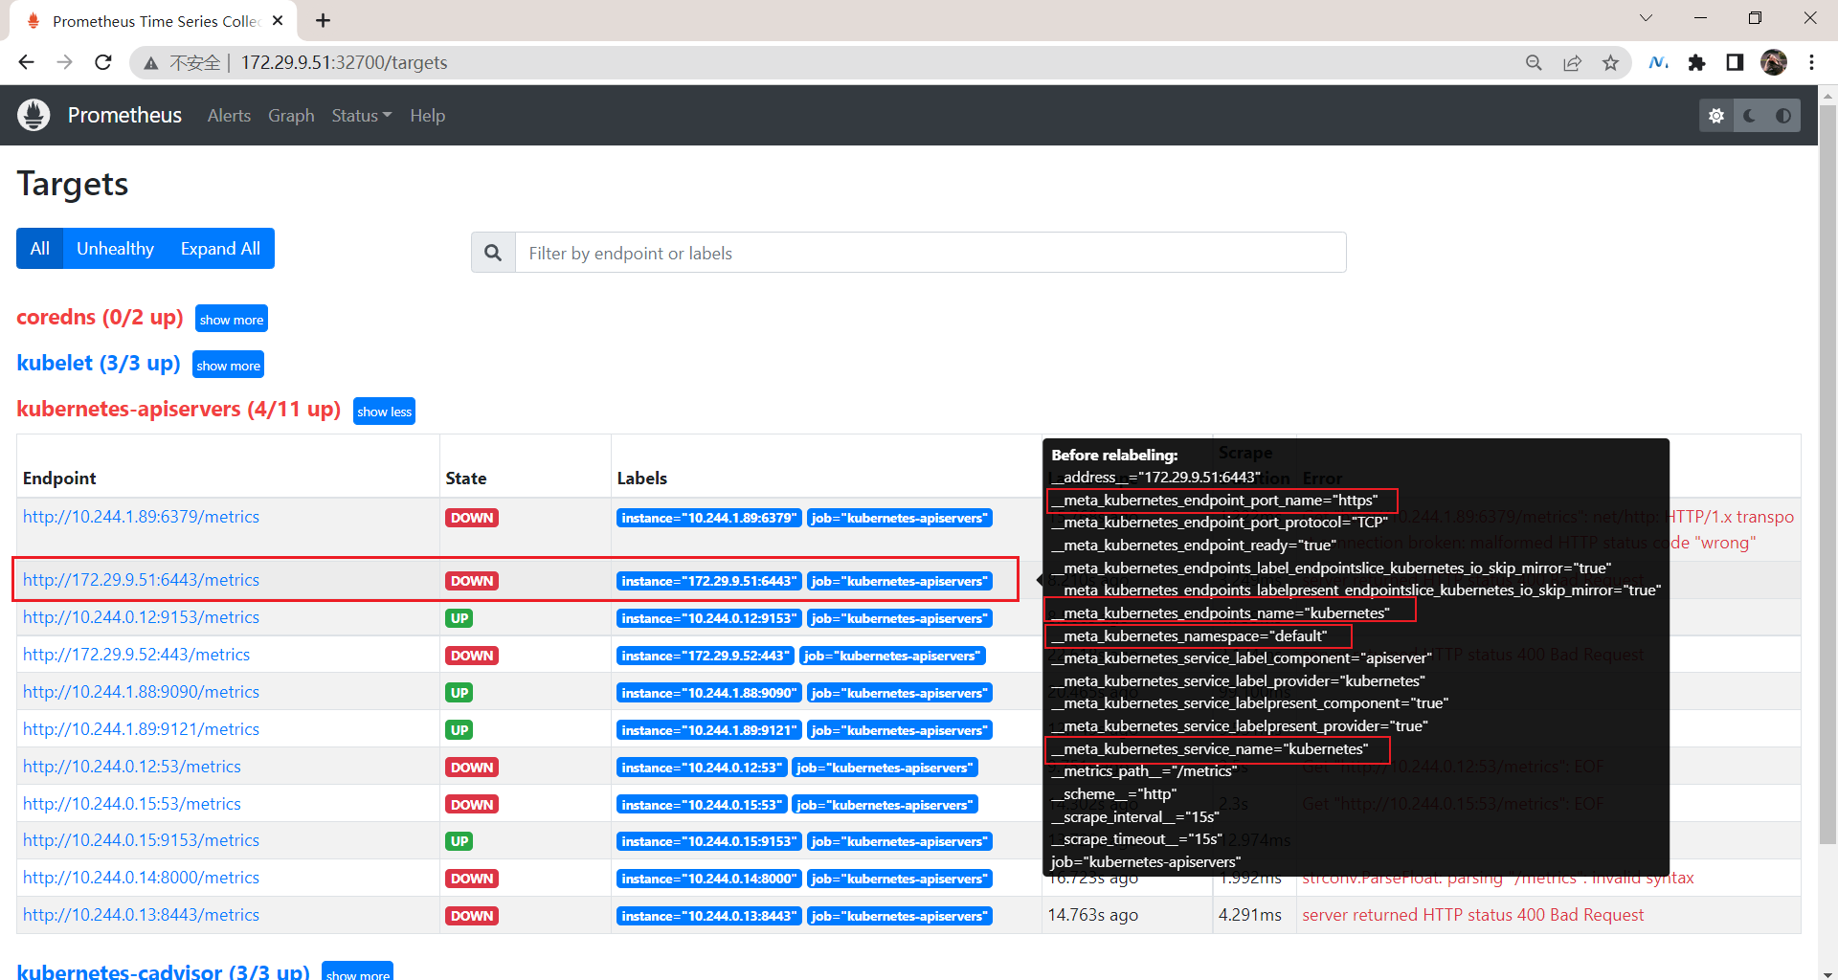This screenshot has height=980, width=1838.
Task: Close the Prometheus Time Series tab
Action: pyautogui.click(x=278, y=20)
